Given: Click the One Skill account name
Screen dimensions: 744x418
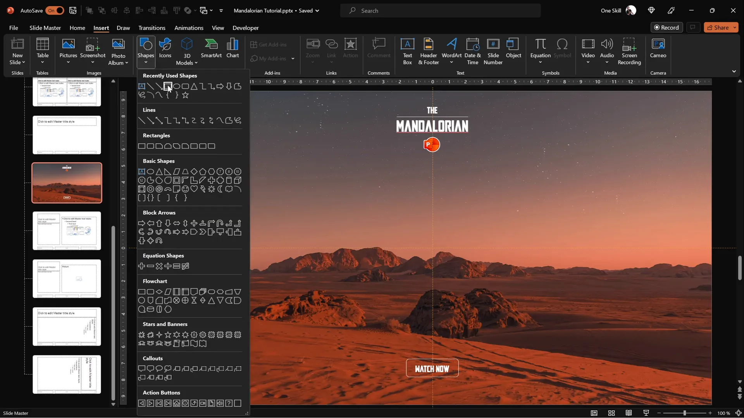Looking at the screenshot, I should click(611, 11).
